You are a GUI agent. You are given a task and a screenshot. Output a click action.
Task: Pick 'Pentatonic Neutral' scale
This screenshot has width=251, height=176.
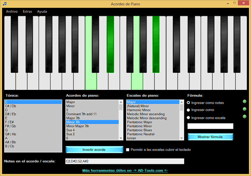(153, 134)
